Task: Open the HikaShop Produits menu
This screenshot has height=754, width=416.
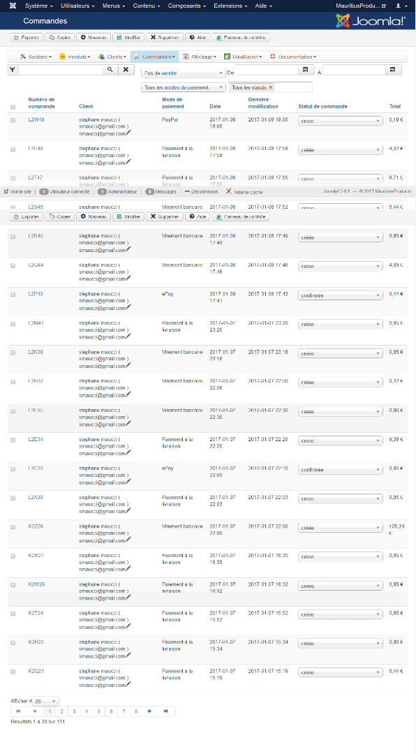Action: (x=75, y=57)
